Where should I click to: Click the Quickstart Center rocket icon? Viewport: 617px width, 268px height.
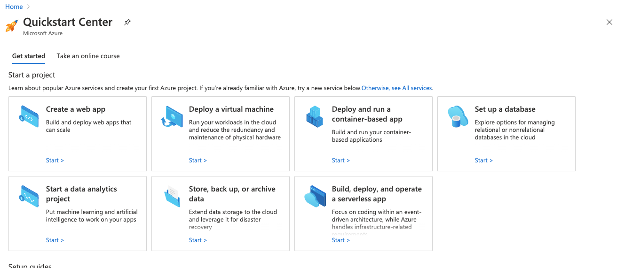pyautogui.click(x=12, y=25)
